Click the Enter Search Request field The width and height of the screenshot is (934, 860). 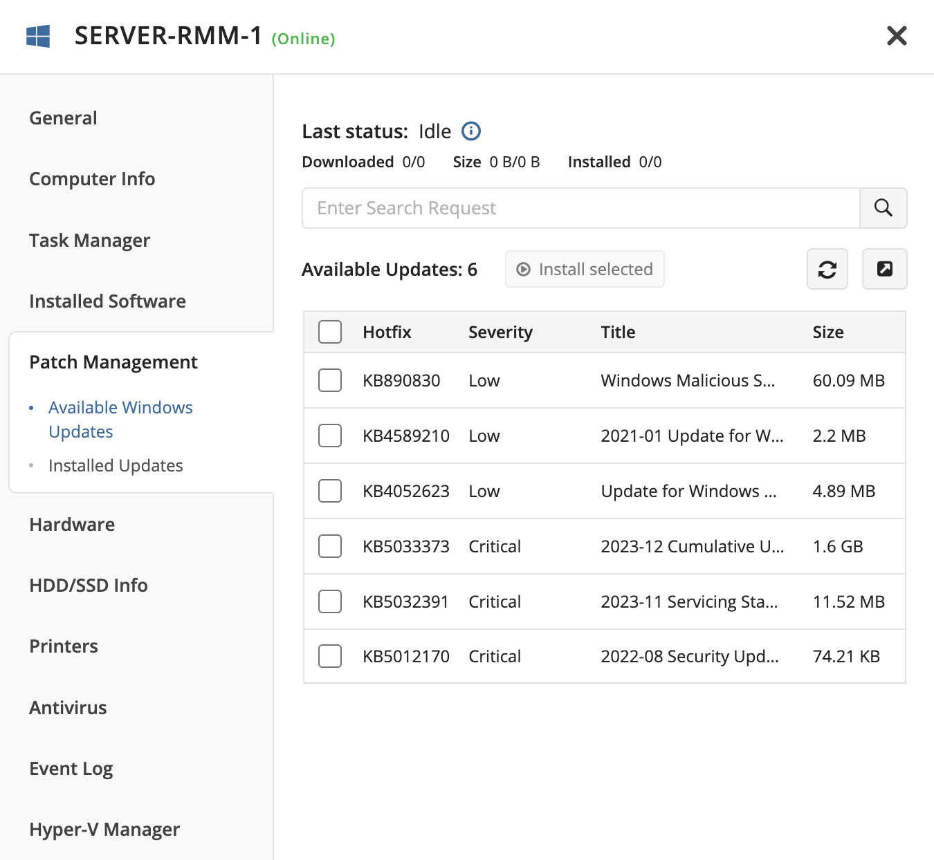click(x=581, y=208)
